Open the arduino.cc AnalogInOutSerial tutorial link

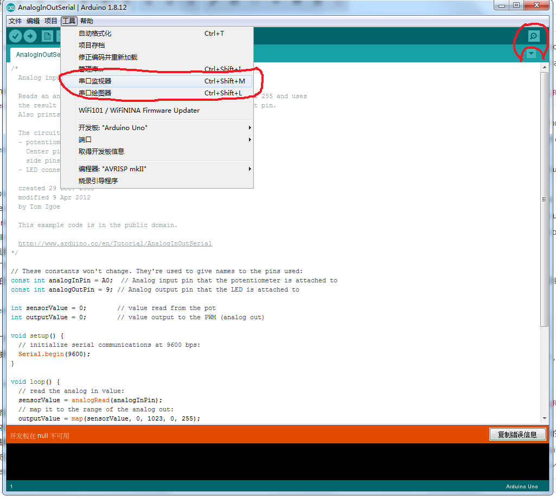(115, 243)
